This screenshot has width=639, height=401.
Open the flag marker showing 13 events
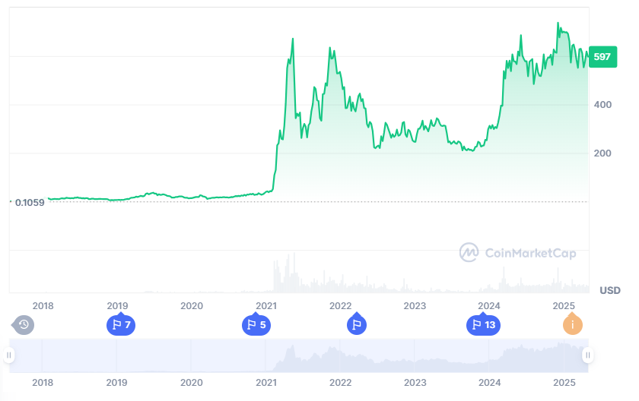click(483, 324)
